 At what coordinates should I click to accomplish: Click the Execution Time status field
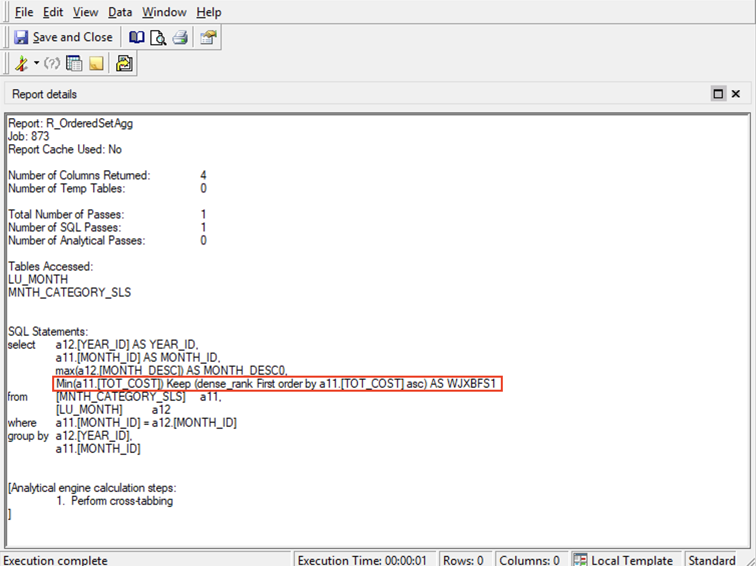point(364,559)
